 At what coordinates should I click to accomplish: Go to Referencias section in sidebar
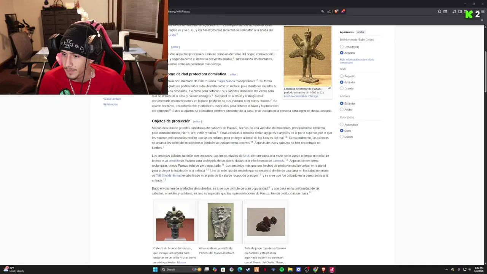110,104
